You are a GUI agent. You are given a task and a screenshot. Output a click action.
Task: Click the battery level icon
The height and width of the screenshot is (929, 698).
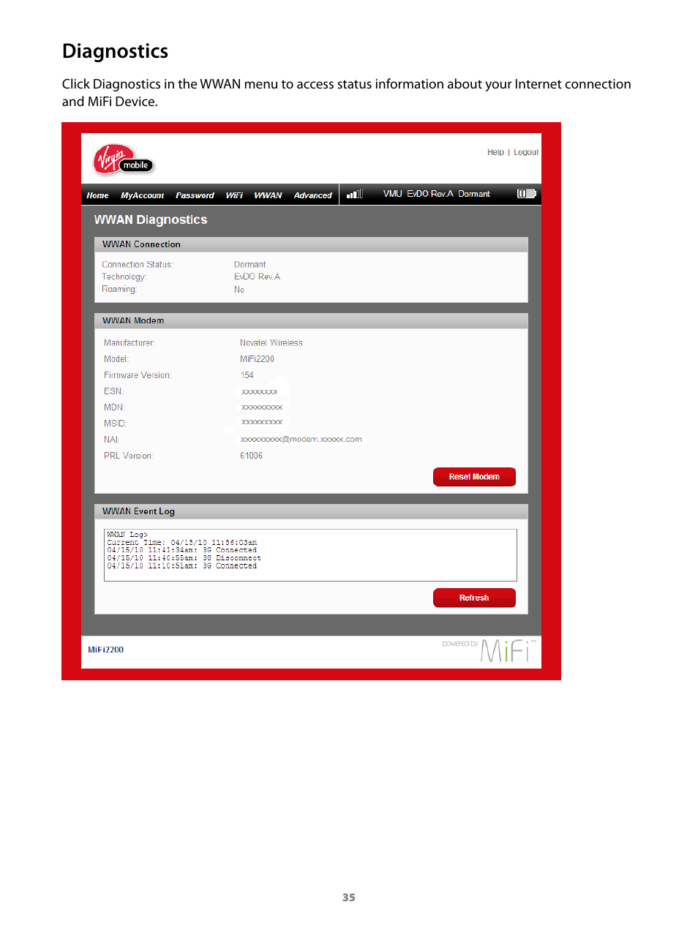click(527, 194)
